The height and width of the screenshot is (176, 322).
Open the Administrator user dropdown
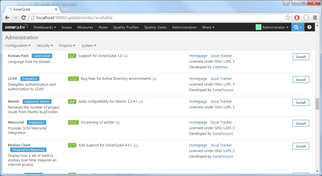point(275,27)
